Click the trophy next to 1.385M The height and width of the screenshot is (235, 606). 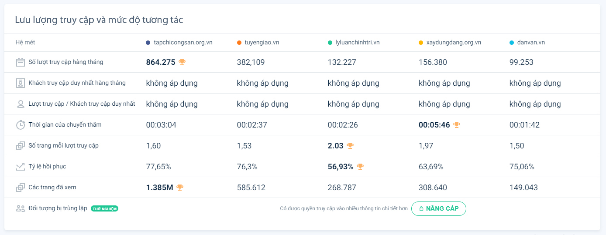coord(180,188)
